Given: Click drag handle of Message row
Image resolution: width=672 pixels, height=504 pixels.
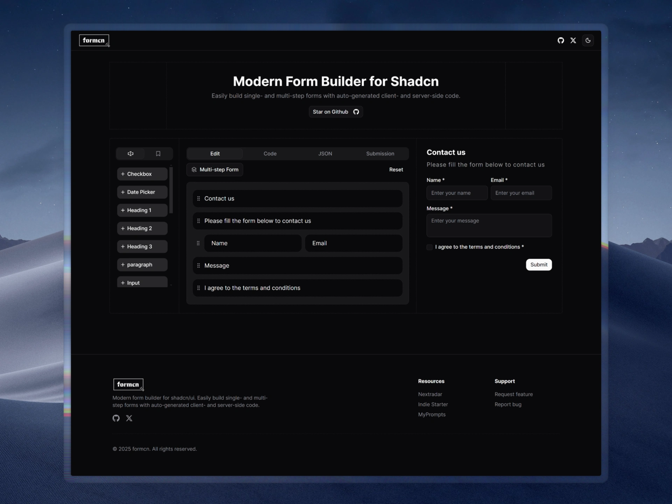Looking at the screenshot, I should click(x=198, y=266).
